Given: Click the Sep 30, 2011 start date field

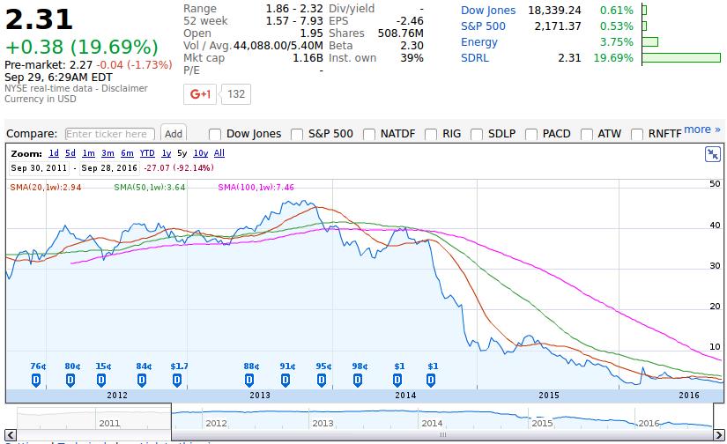Looking at the screenshot, I should click(39, 168).
